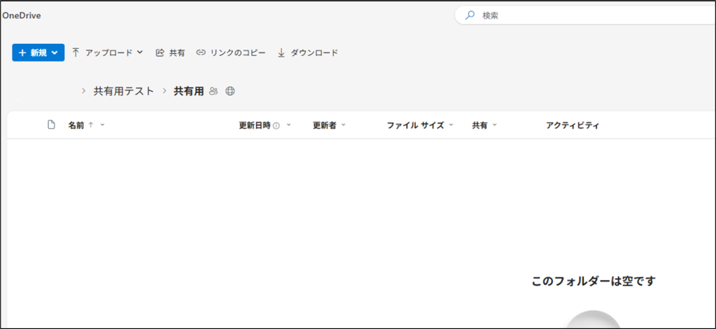This screenshot has width=716, height=329.
Task: Click the globe icon beside 共有用
Action: tap(230, 91)
